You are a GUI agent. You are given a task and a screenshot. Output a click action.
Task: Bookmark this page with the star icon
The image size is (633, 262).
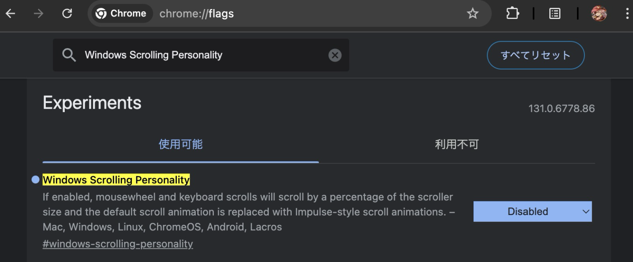[472, 14]
